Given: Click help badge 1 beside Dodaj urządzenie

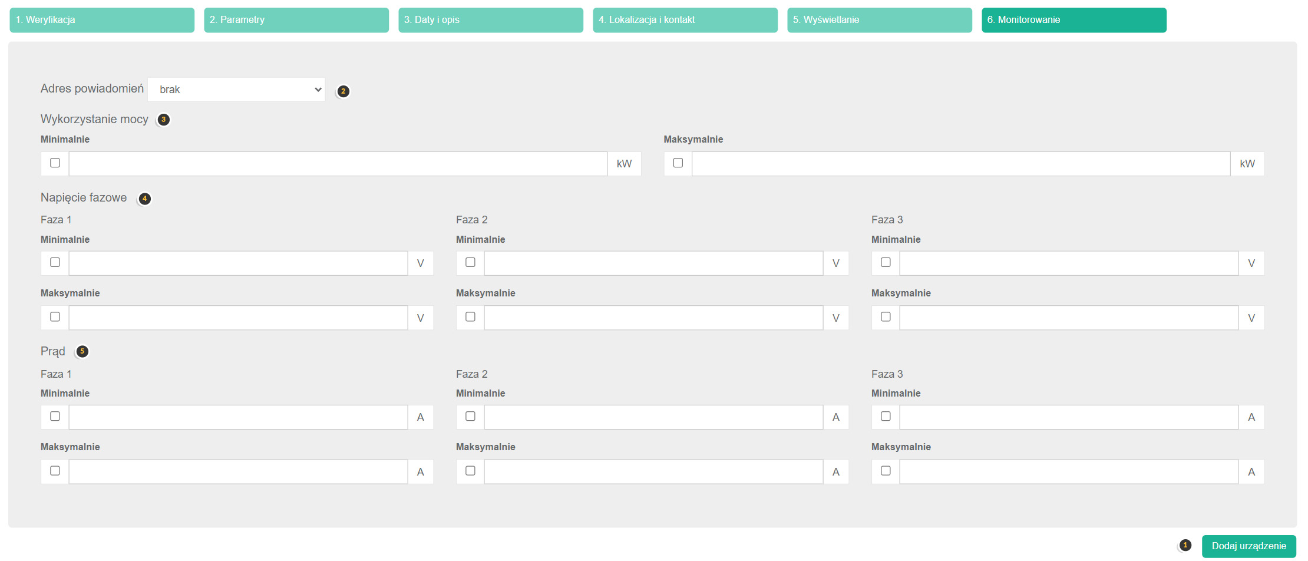Looking at the screenshot, I should pyautogui.click(x=1185, y=546).
